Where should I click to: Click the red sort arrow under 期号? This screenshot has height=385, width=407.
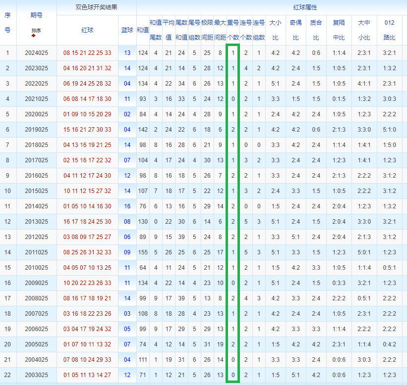pos(34,36)
